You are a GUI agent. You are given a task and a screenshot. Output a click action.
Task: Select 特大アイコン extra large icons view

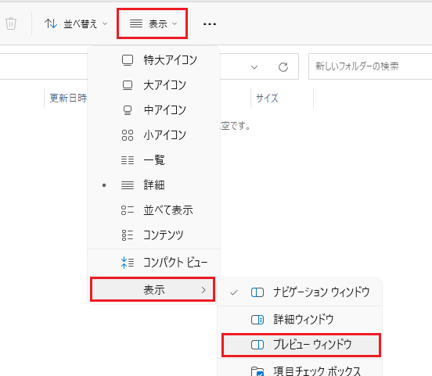click(153, 60)
